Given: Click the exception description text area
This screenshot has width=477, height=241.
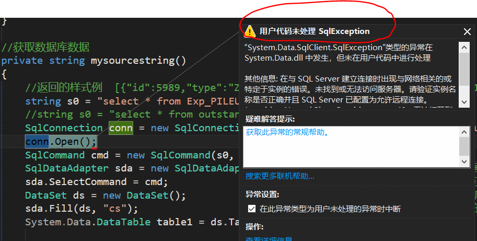Looking at the screenshot, I should pos(350,73).
